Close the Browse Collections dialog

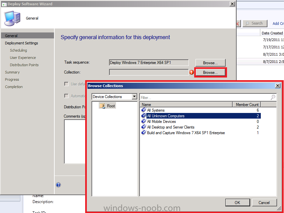[x=277, y=86]
